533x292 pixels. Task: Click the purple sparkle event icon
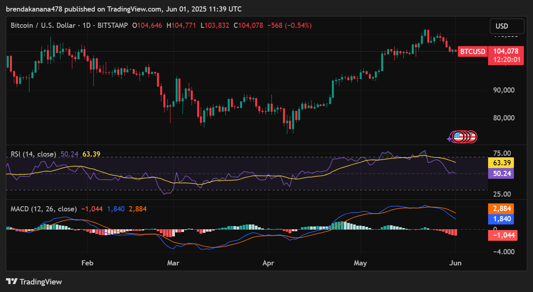coord(450,138)
